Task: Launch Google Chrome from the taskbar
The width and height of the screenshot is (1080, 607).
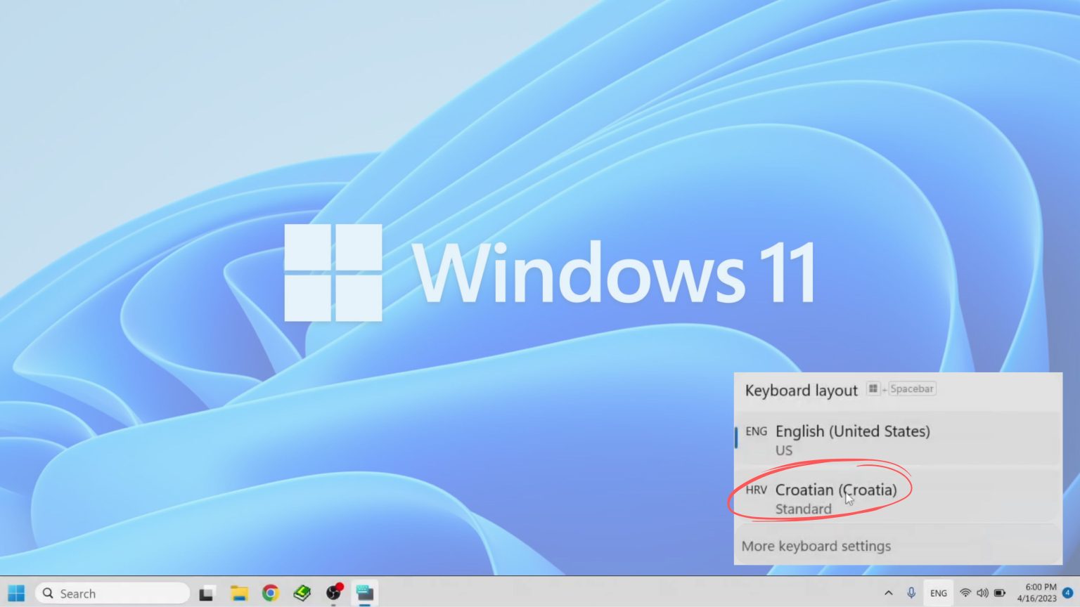Action: coord(270,593)
